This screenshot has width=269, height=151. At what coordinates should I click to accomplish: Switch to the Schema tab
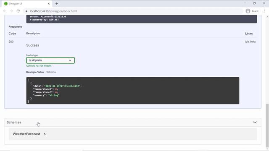(51, 72)
